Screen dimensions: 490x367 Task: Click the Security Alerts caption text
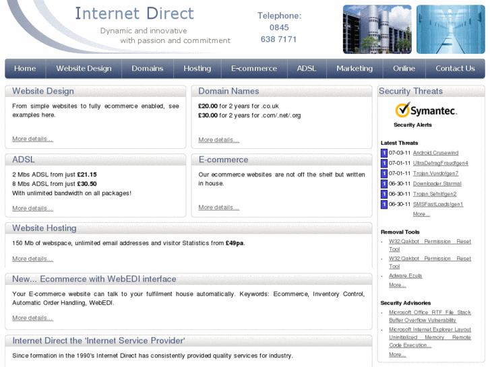[412, 125]
